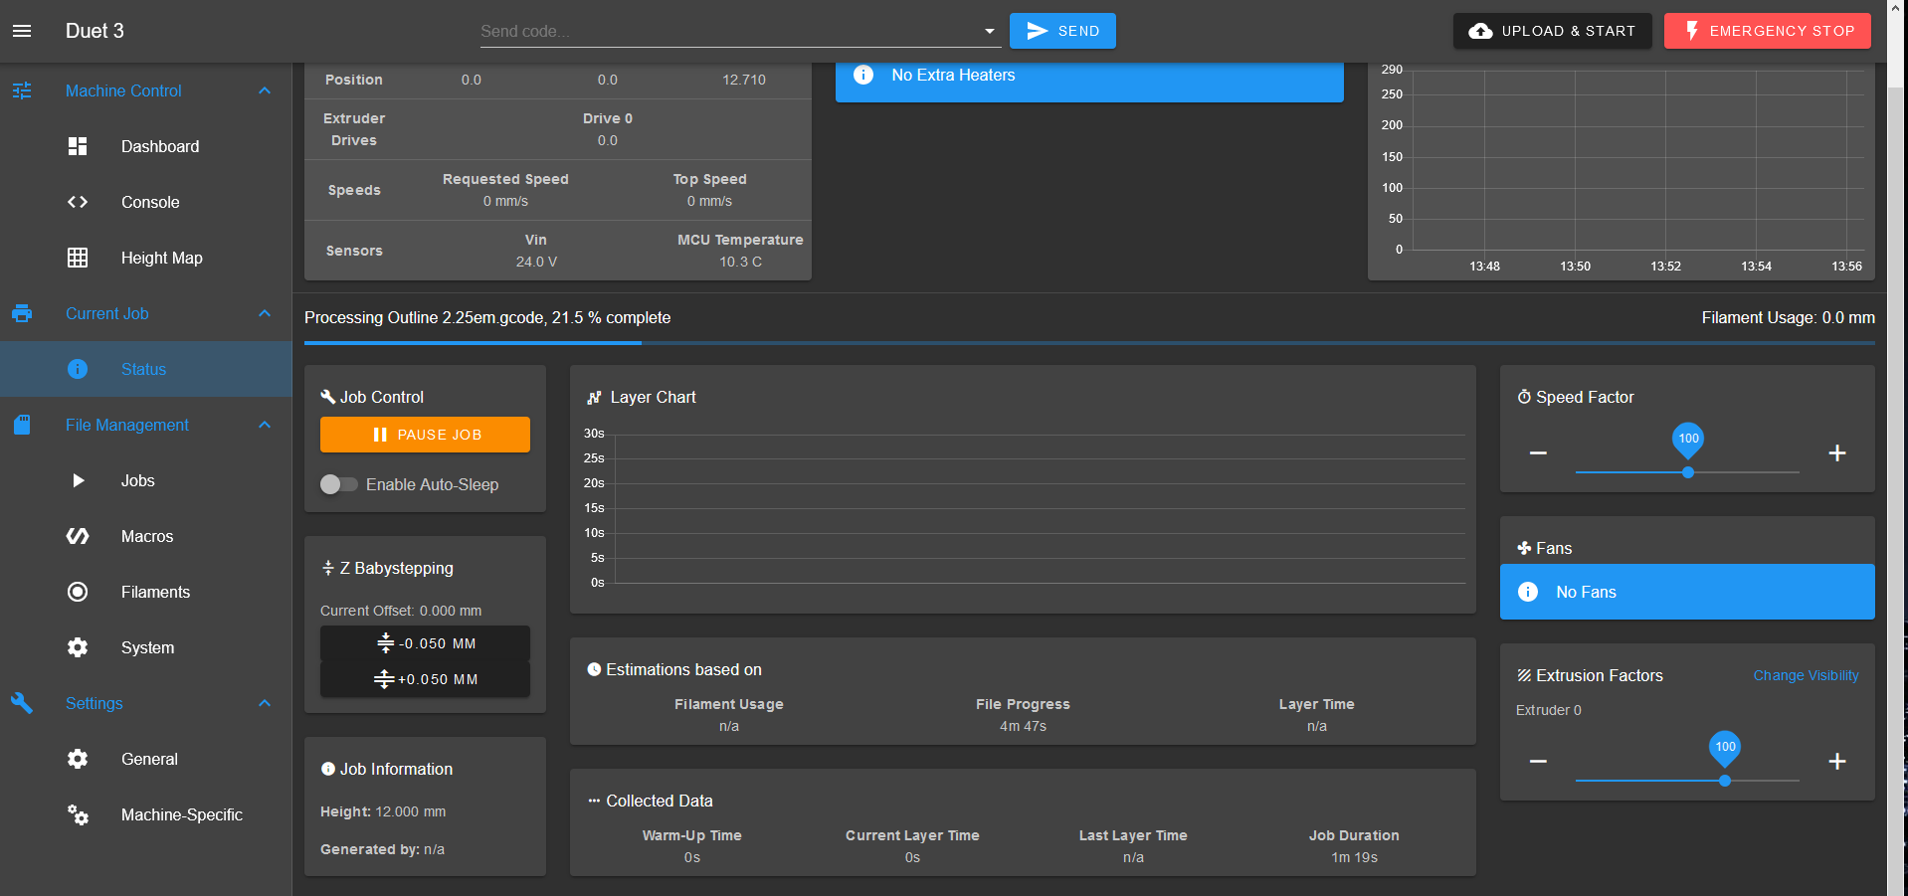1908x896 pixels.
Task: Click the Height Map grid icon
Action: point(78,258)
